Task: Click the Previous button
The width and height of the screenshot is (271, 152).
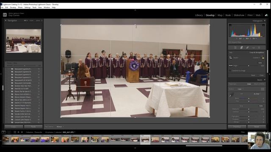Action: 237,127
